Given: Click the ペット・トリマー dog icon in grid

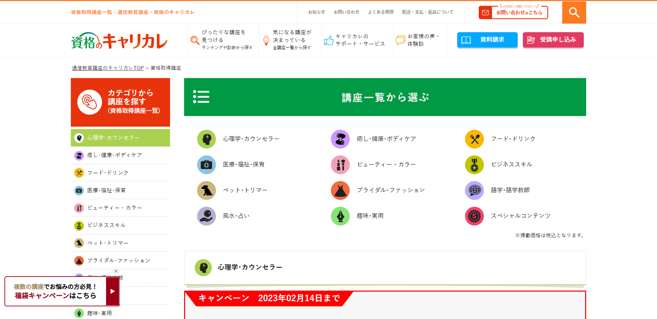Looking at the screenshot, I should [206, 190].
